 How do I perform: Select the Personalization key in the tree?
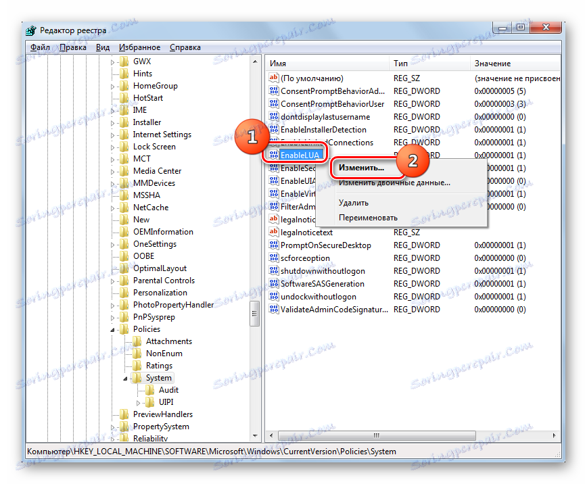coord(160,293)
